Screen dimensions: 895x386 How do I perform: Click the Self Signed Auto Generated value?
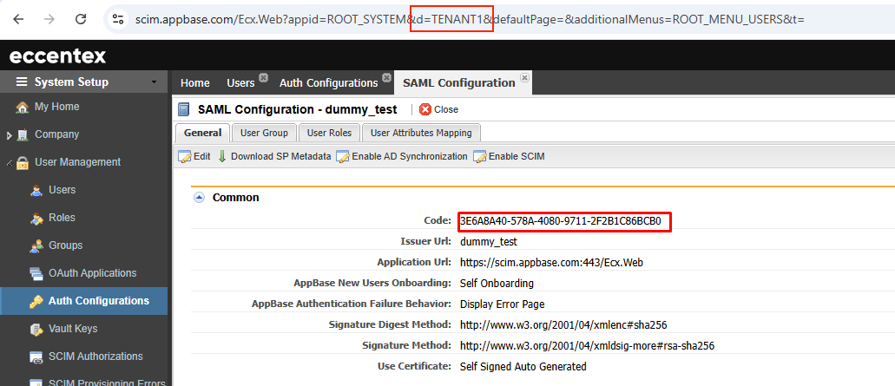click(x=523, y=366)
